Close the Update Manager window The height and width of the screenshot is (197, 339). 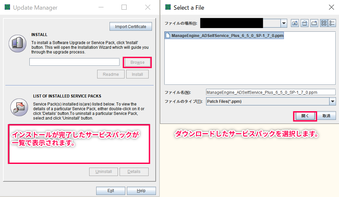(148, 7)
